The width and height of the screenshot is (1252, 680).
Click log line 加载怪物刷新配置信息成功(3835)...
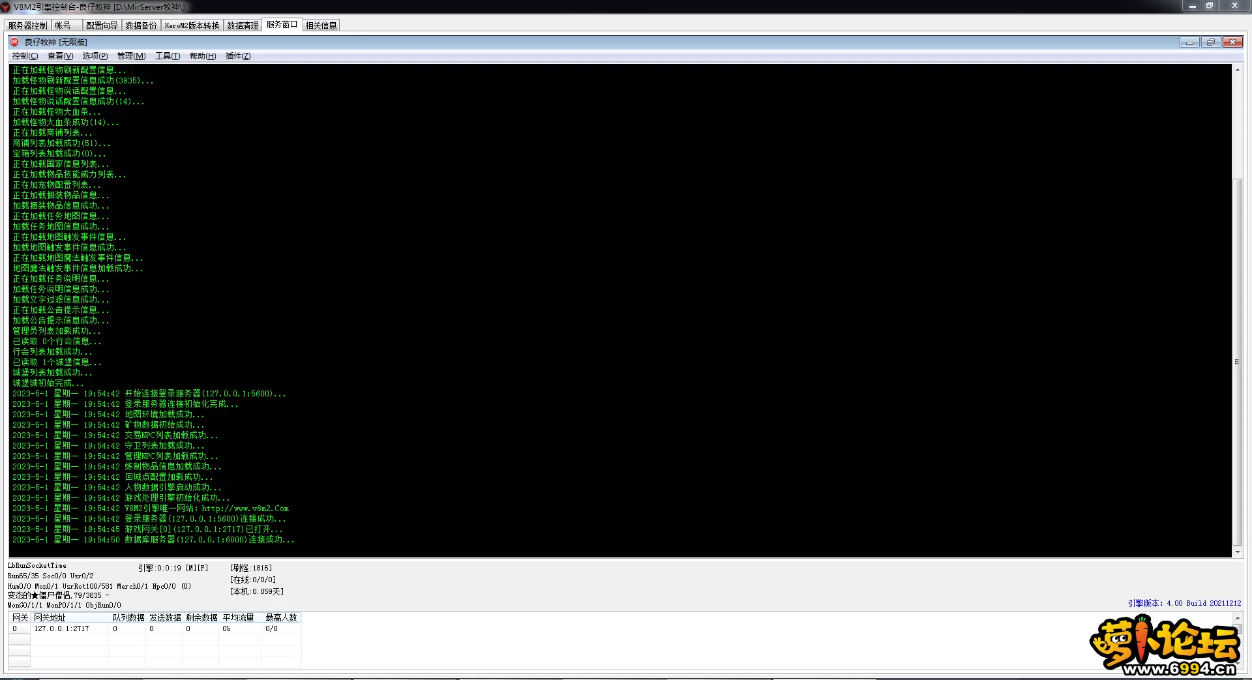pyautogui.click(x=83, y=81)
